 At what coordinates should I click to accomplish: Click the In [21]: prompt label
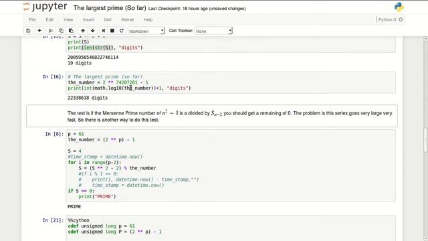[x=53, y=220]
